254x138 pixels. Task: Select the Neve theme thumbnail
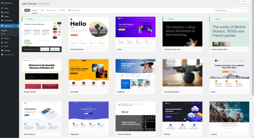coord(229,74)
